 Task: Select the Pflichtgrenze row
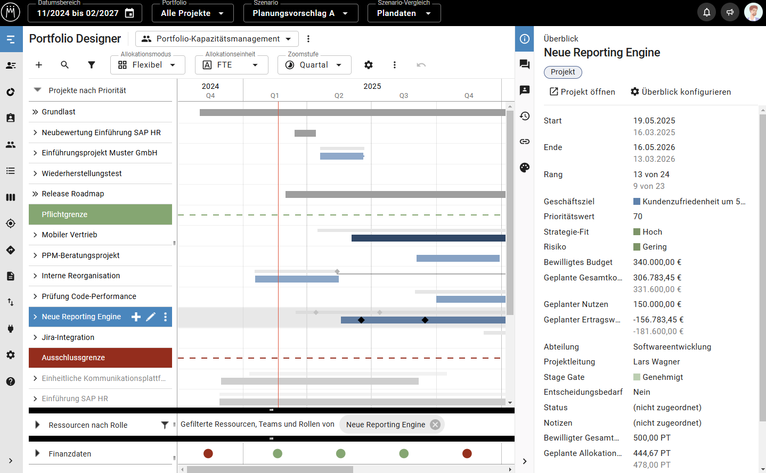(100, 214)
